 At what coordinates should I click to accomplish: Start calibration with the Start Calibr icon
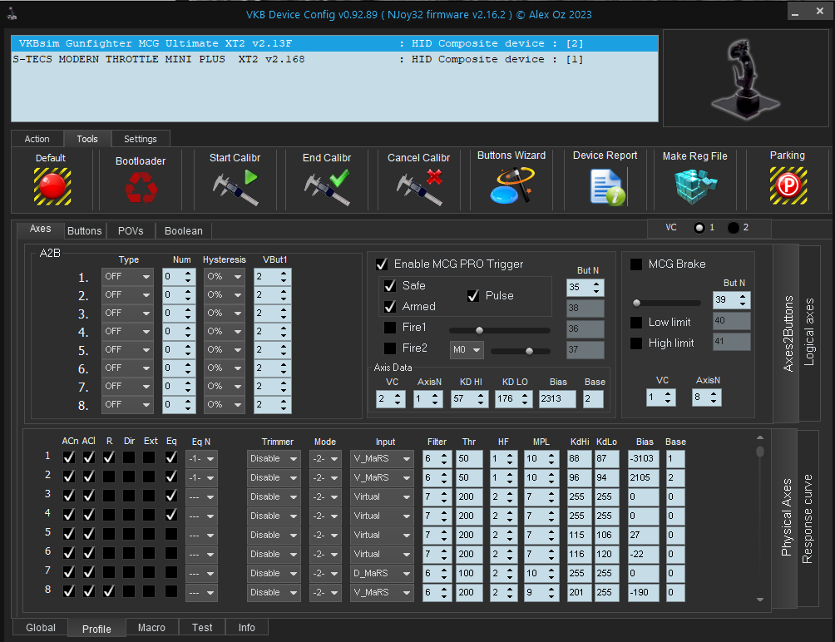pos(235,186)
